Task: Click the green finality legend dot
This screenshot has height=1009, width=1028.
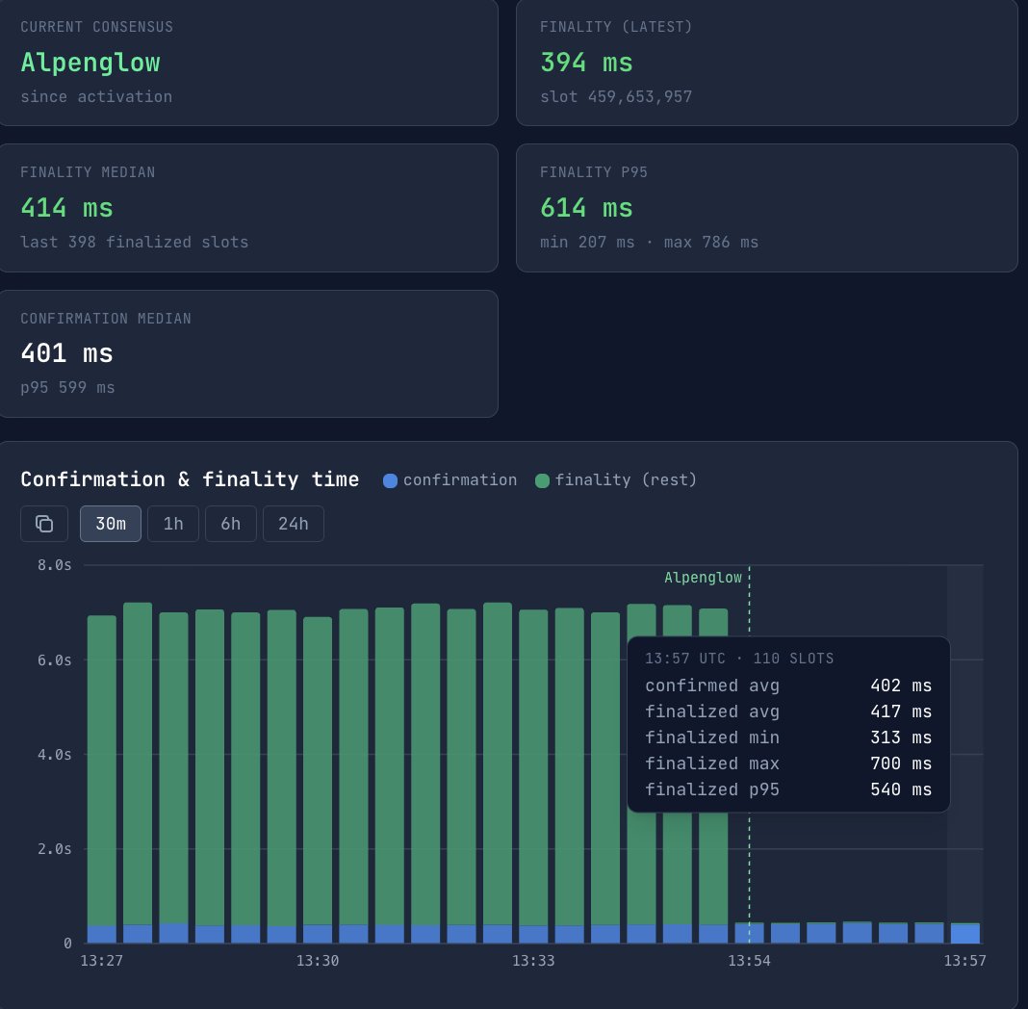Action: (542, 480)
